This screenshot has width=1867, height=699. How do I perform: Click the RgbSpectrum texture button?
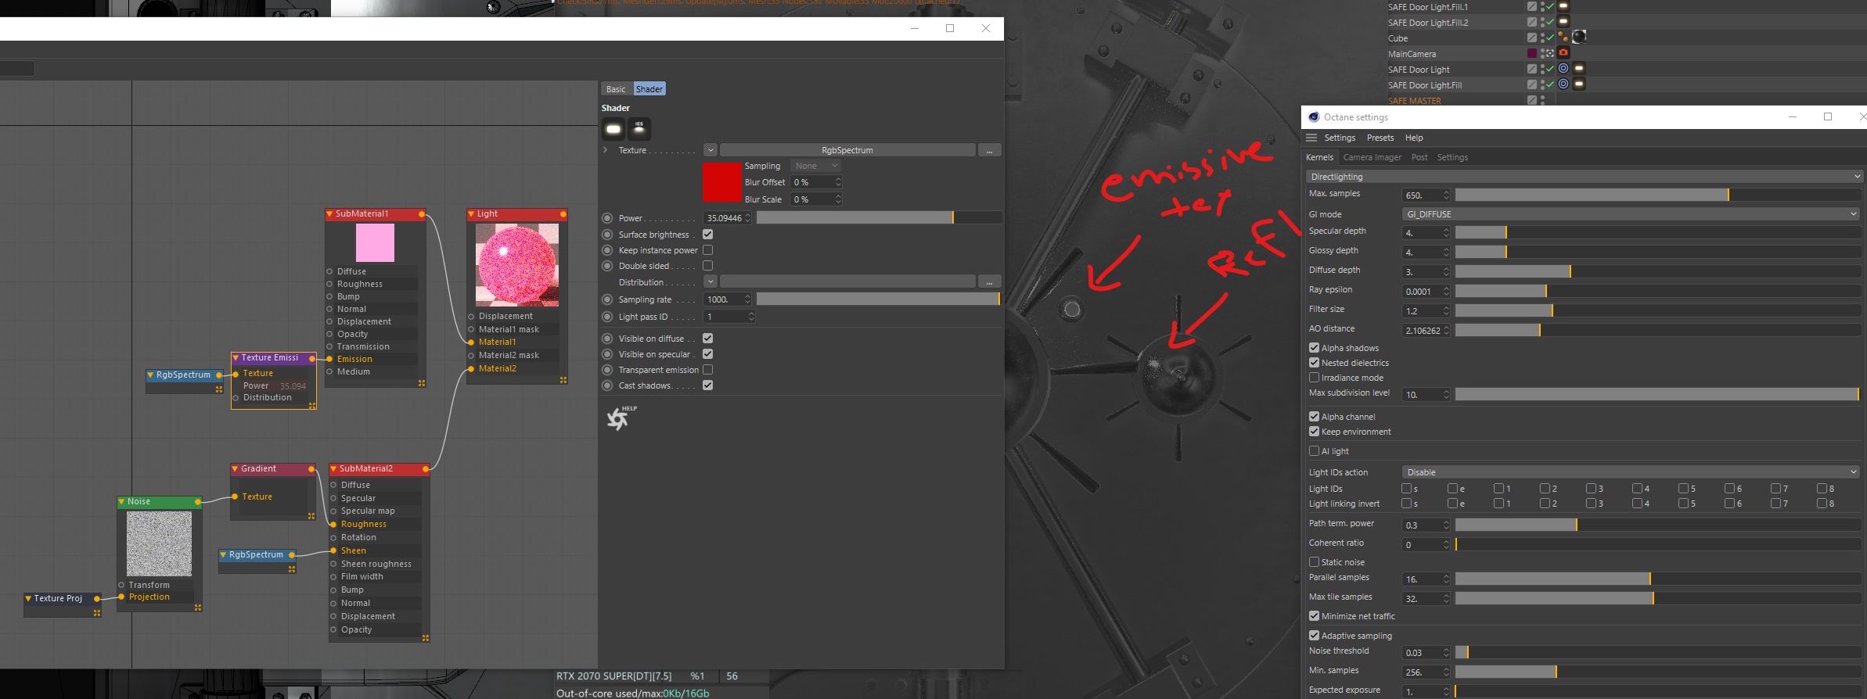click(847, 150)
